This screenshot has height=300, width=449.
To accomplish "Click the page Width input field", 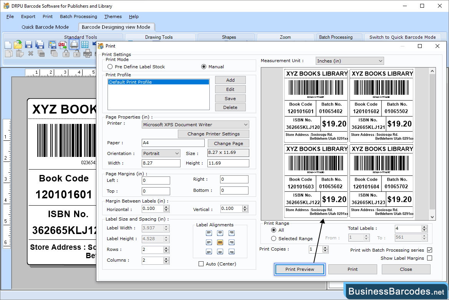I will tap(161, 163).
